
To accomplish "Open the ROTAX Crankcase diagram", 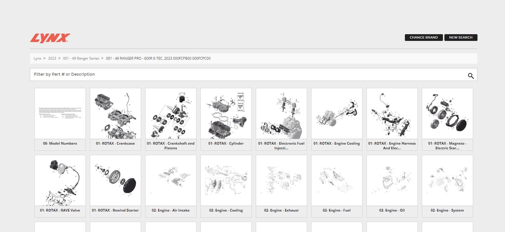I will [115, 114].
